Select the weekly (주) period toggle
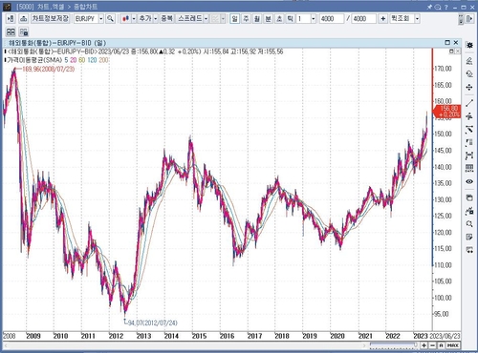 tap(246, 19)
